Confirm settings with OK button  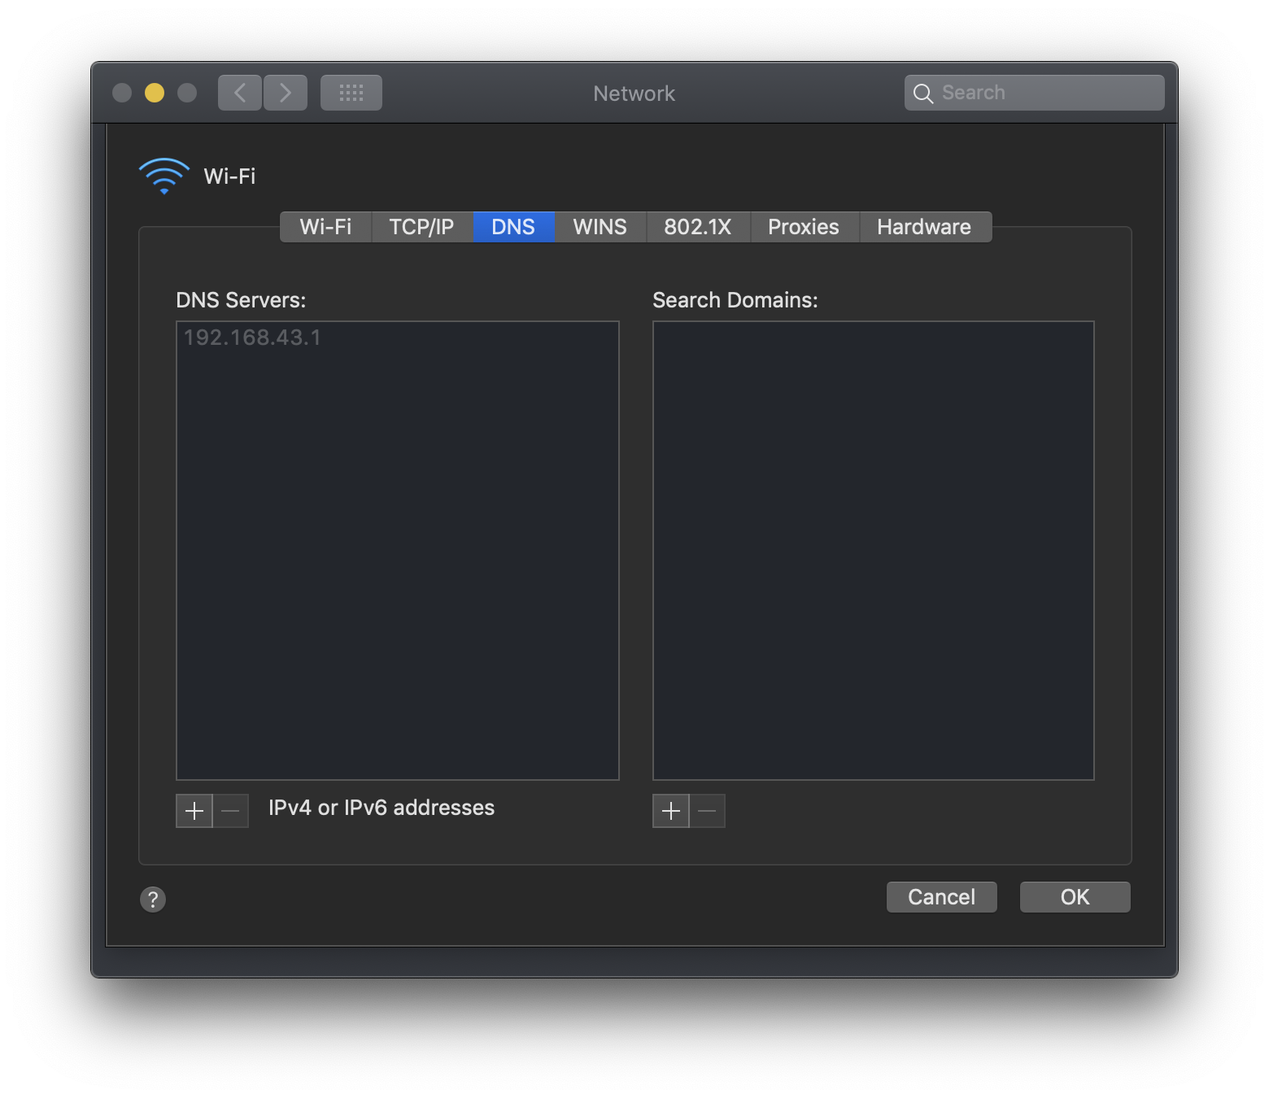(1075, 897)
